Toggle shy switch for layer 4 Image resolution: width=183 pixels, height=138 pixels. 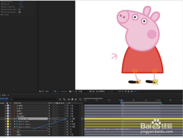49,108
